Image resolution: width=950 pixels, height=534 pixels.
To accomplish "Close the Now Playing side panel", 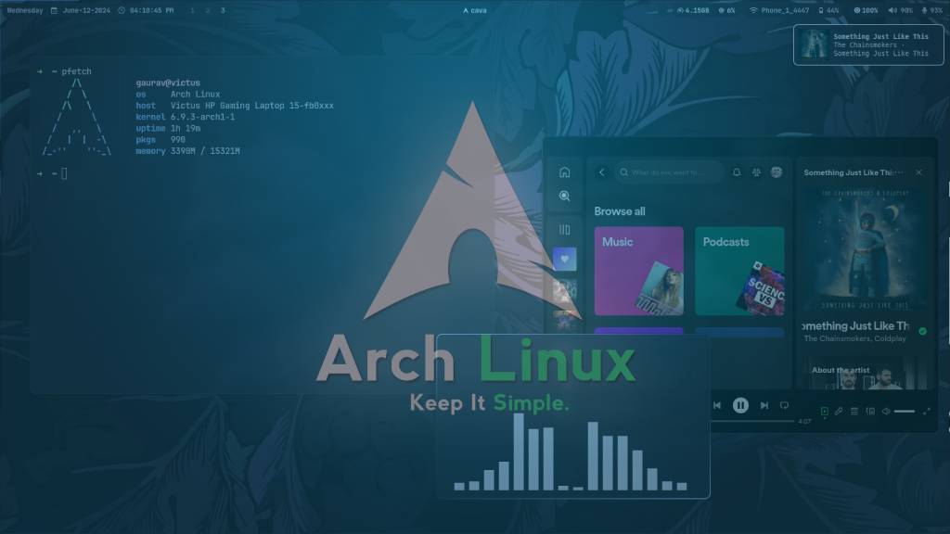I will tap(918, 172).
